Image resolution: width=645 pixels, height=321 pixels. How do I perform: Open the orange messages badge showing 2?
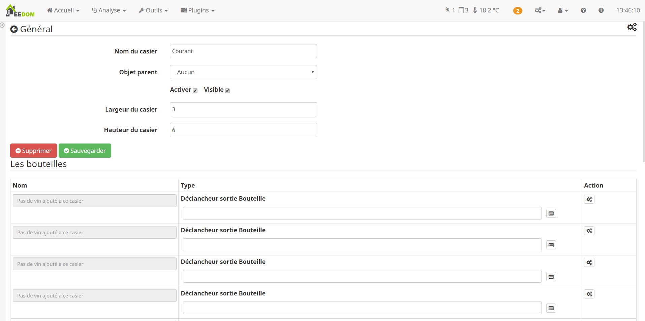click(518, 11)
